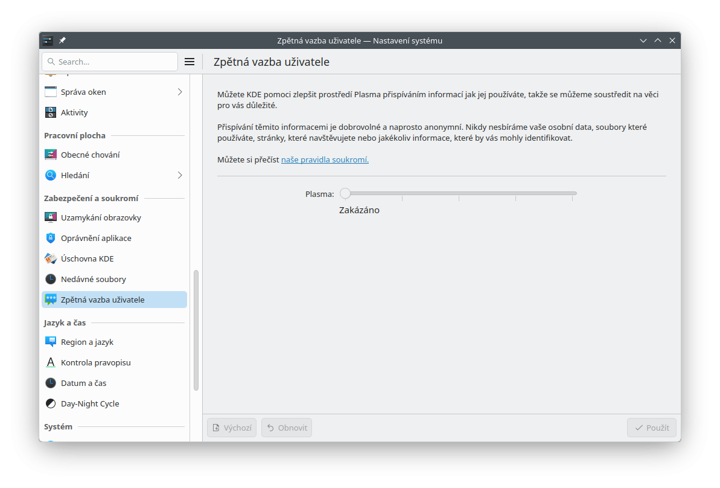Select Obecné chování in sidebar

pyautogui.click(x=91, y=155)
